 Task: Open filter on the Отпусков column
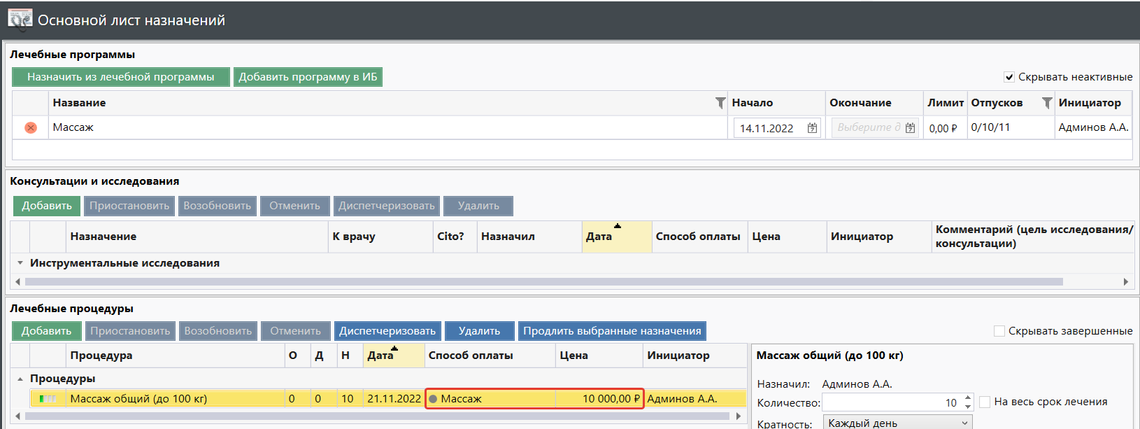(x=1046, y=103)
